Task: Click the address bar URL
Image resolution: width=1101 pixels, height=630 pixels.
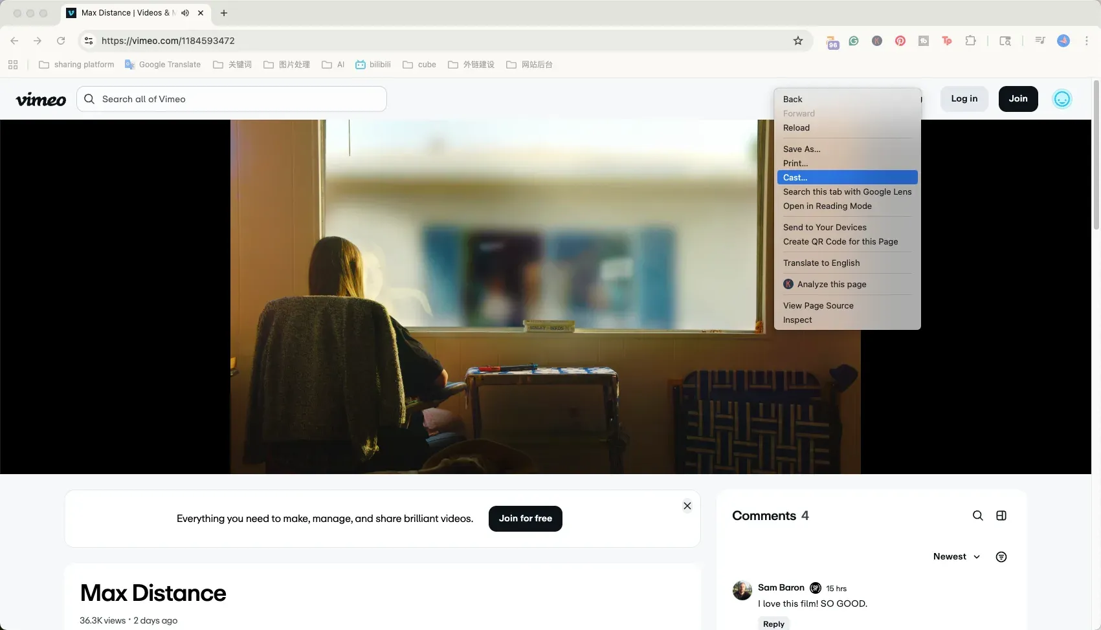Action: pos(168,41)
